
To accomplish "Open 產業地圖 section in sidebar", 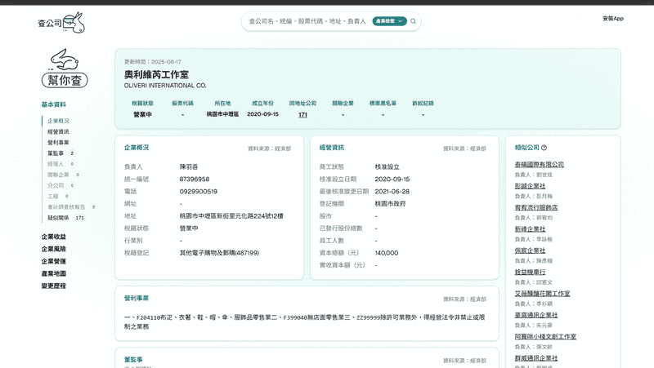I will point(53,273).
